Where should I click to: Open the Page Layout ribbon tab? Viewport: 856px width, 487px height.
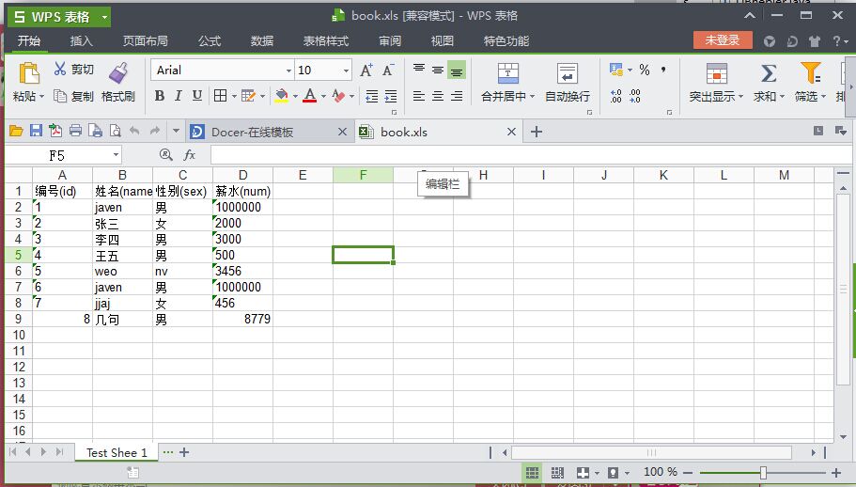coord(146,41)
